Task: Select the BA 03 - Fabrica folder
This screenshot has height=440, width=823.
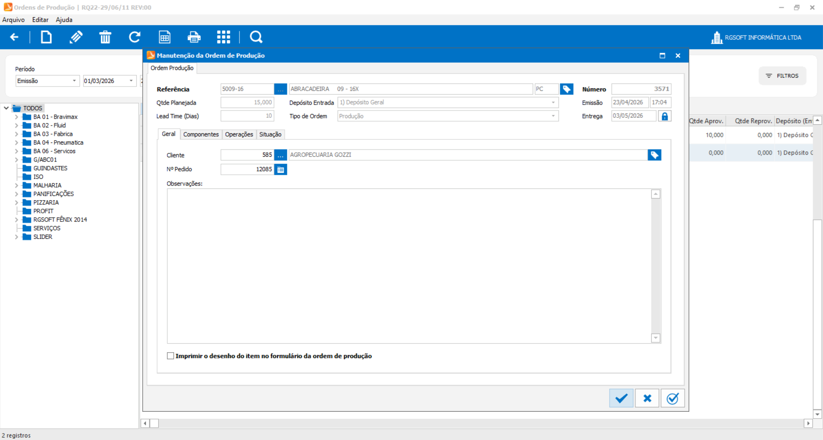Action: (53, 134)
